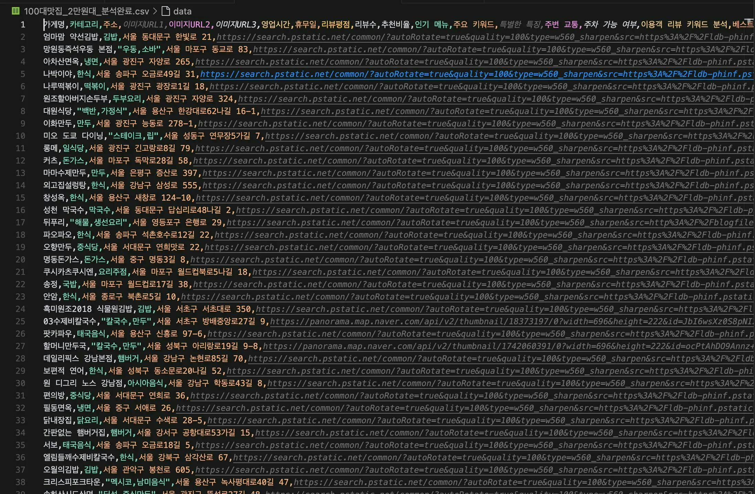Click the 리뷰평점 column header text
Image resolution: width=755 pixels, height=494 pixels.
(336, 25)
